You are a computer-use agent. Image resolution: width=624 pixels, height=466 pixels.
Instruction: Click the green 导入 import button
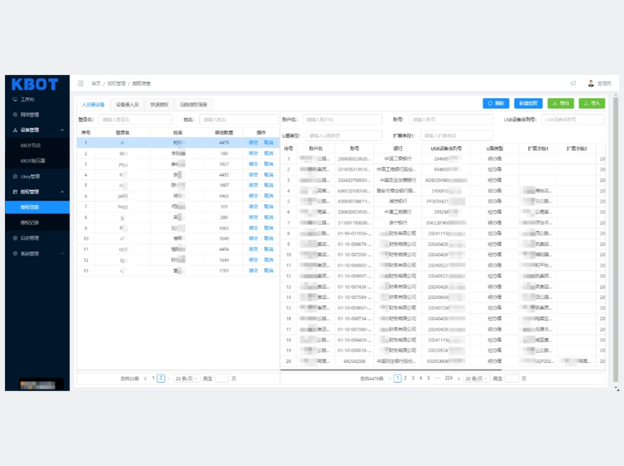(592, 103)
